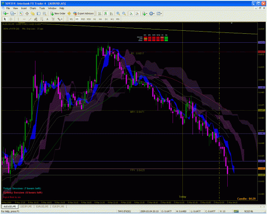The width and height of the screenshot is (267, 214).
Task: Zoom in on the chart
Action: click(x=118, y=13)
